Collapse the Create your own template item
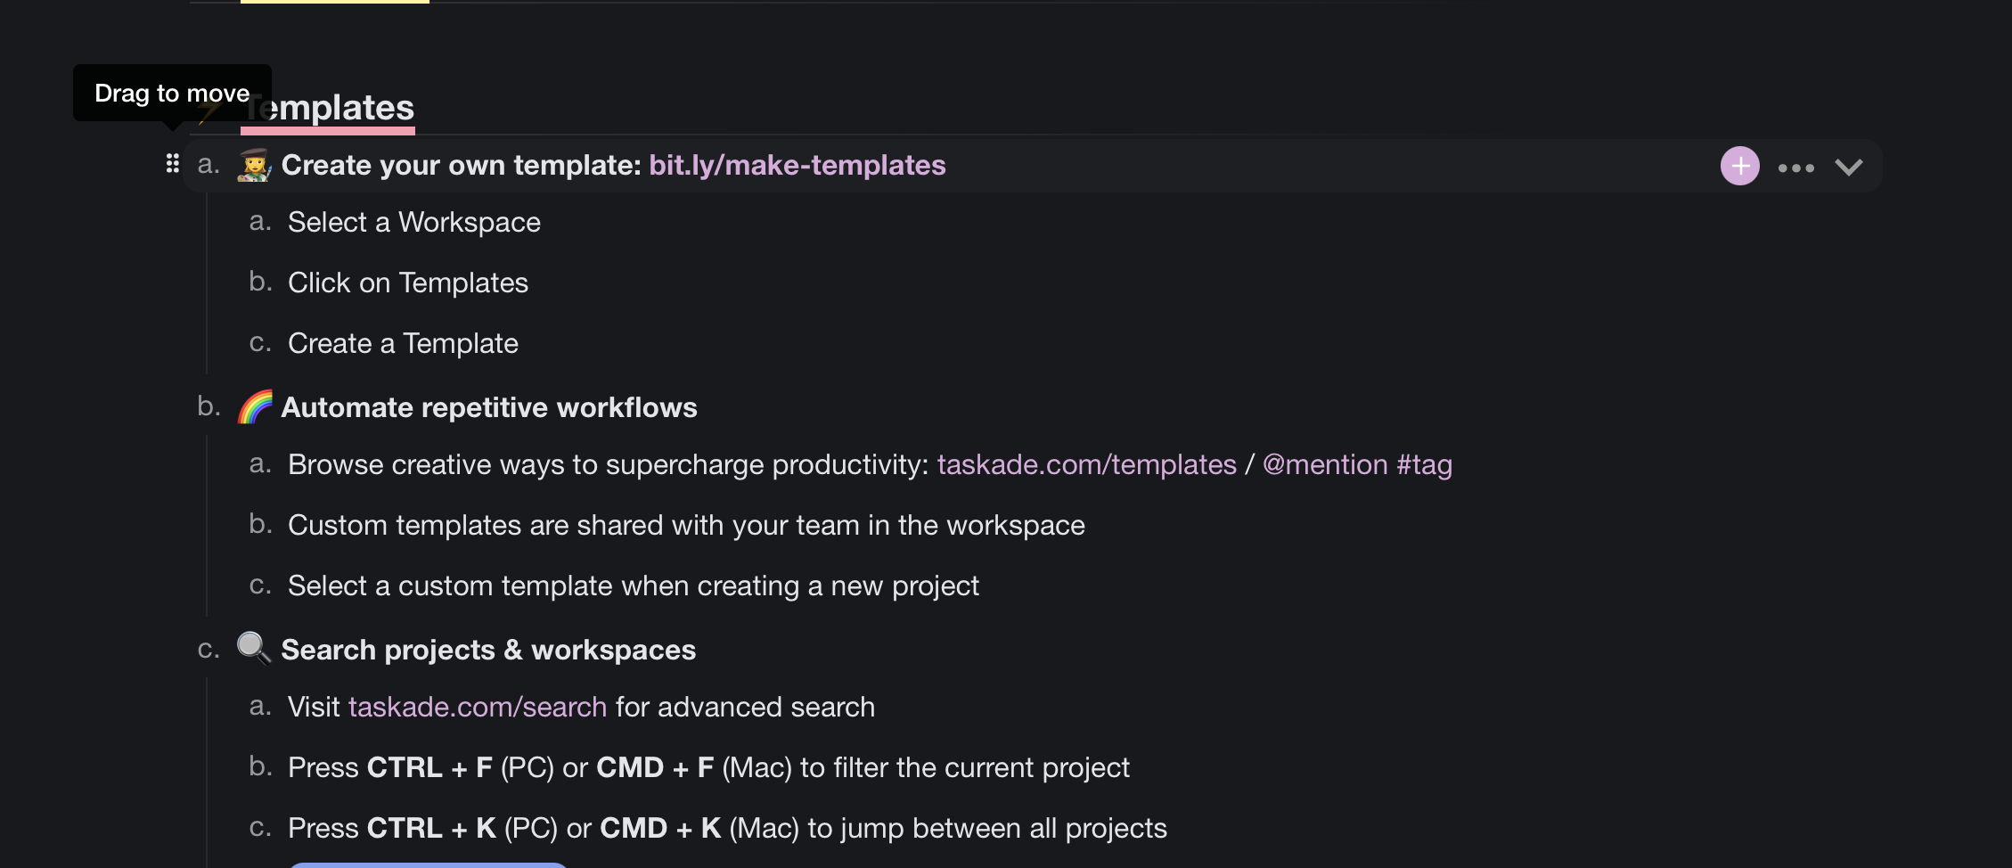2012x868 pixels. pyautogui.click(x=1849, y=168)
